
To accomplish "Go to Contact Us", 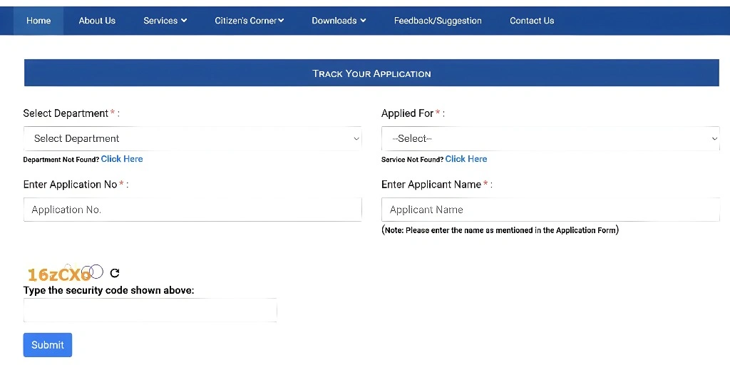I will pos(532,21).
